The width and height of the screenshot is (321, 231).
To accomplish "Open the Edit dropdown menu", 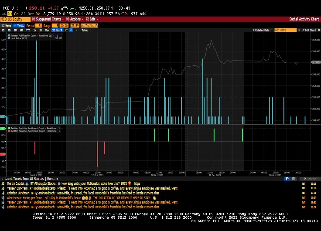I will pyautogui.click(x=92, y=19).
